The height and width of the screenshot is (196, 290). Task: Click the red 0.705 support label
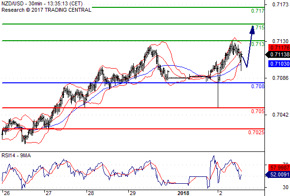258,111
